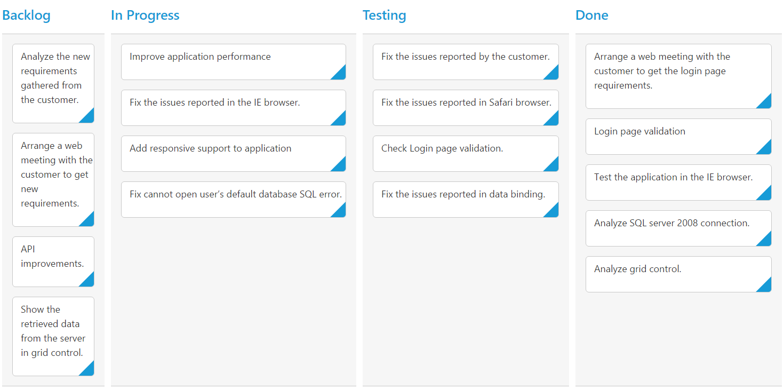Click corner triangle on 'Analyze grid control' card
The height and width of the screenshot is (389, 784).
pos(766,287)
